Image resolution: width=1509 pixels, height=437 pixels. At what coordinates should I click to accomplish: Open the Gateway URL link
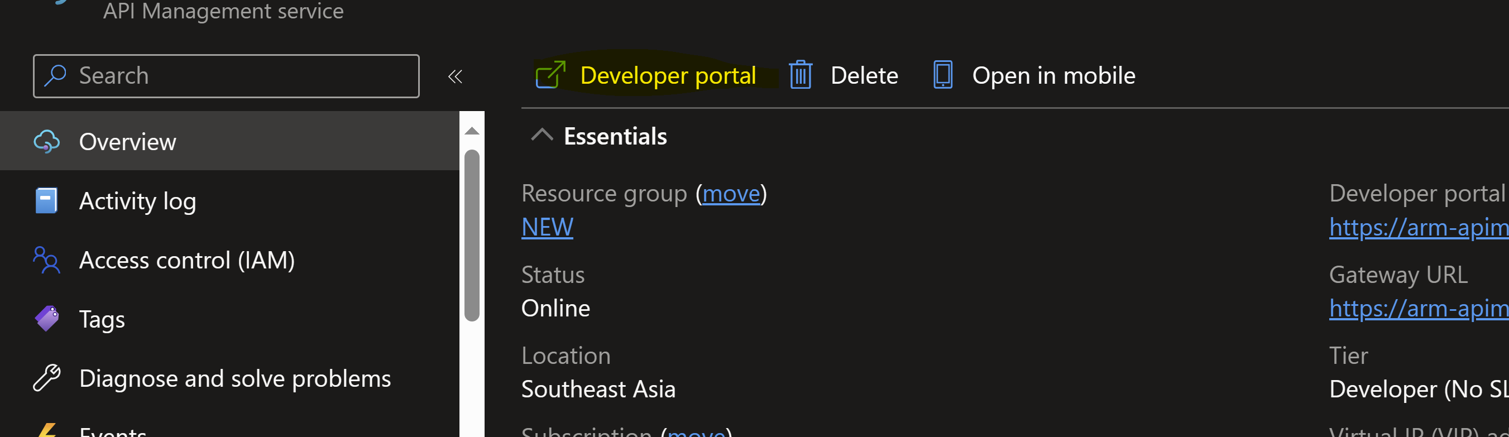pos(1419,308)
